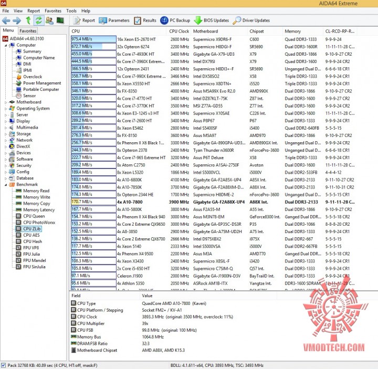This screenshot has height=369, width=378.
Task: Check for Driver Updates
Action: (251, 20)
